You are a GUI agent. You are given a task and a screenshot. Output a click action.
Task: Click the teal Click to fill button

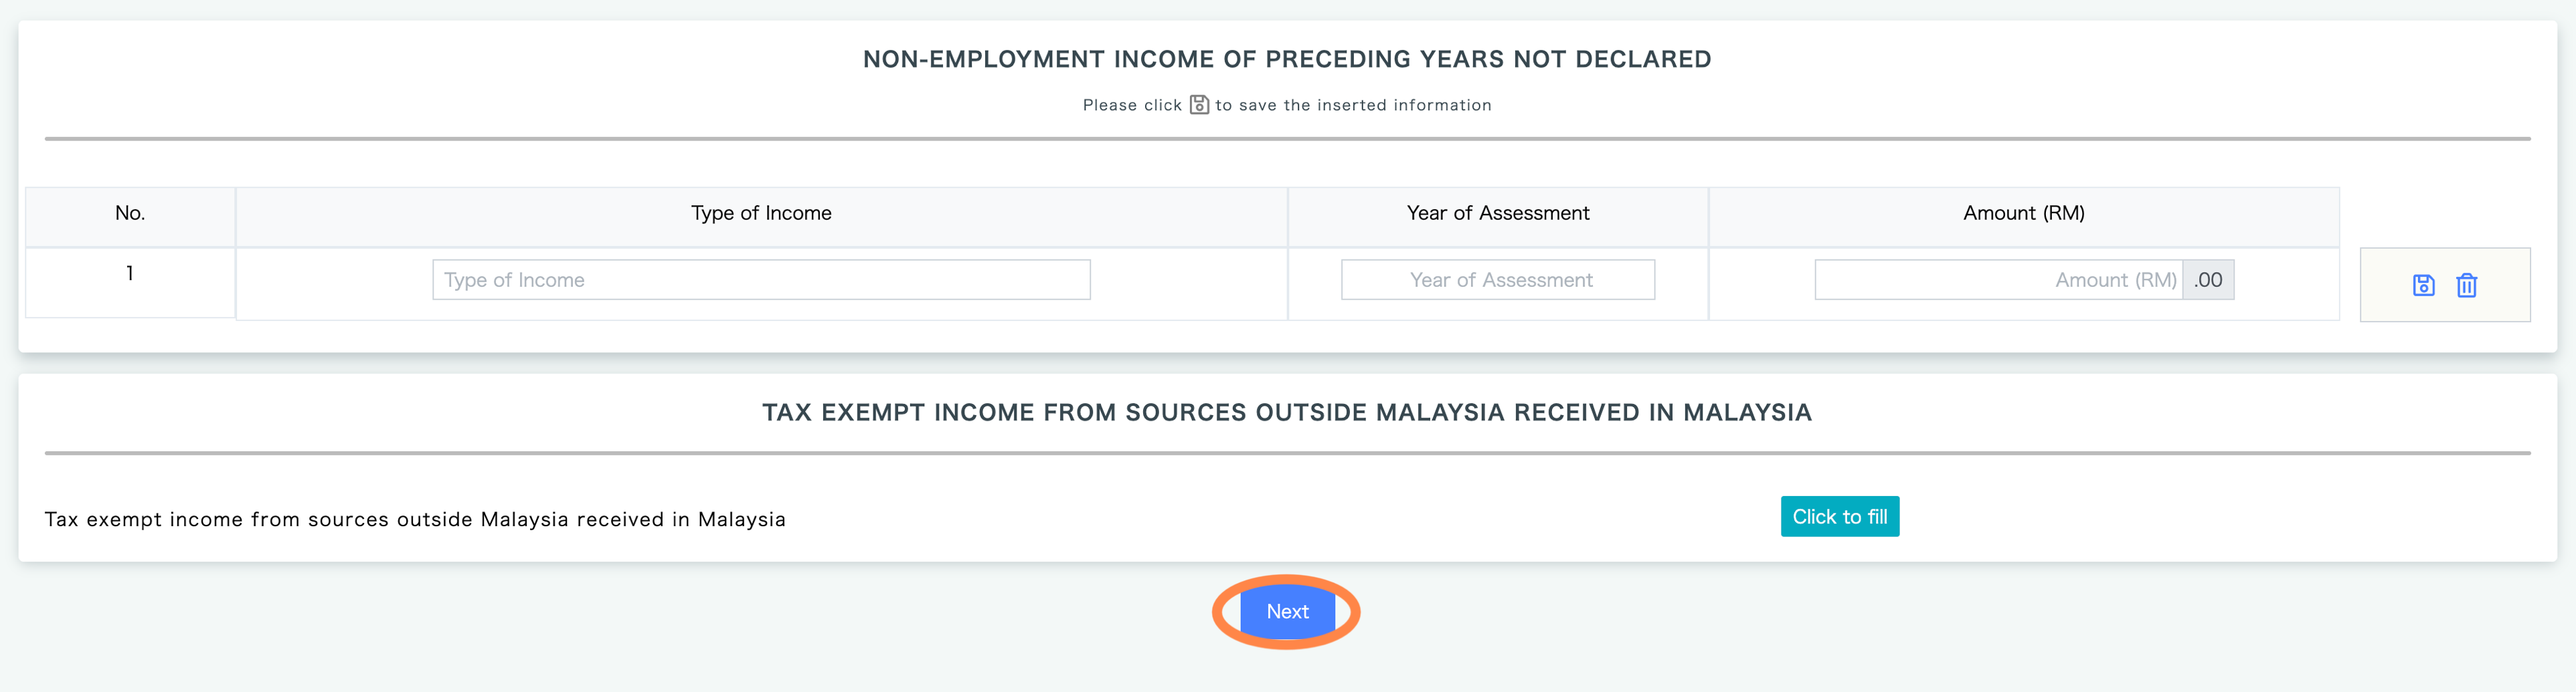1839,516
